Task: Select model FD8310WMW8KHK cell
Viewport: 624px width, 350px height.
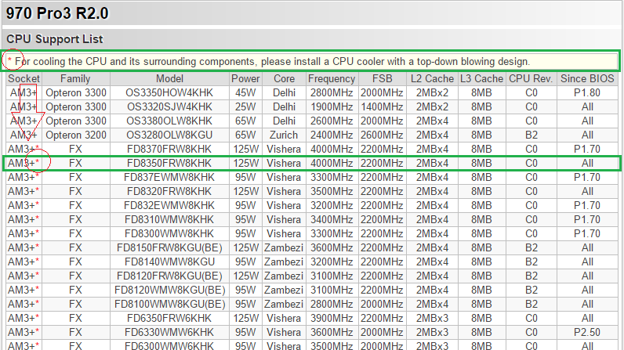Action: coord(169,219)
